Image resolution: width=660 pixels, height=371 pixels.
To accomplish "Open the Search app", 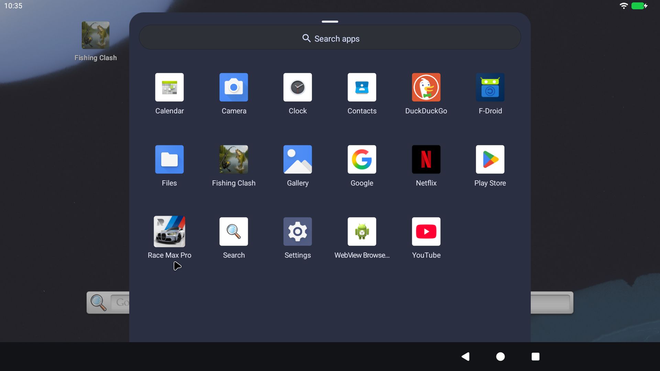I will (x=234, y=232).
